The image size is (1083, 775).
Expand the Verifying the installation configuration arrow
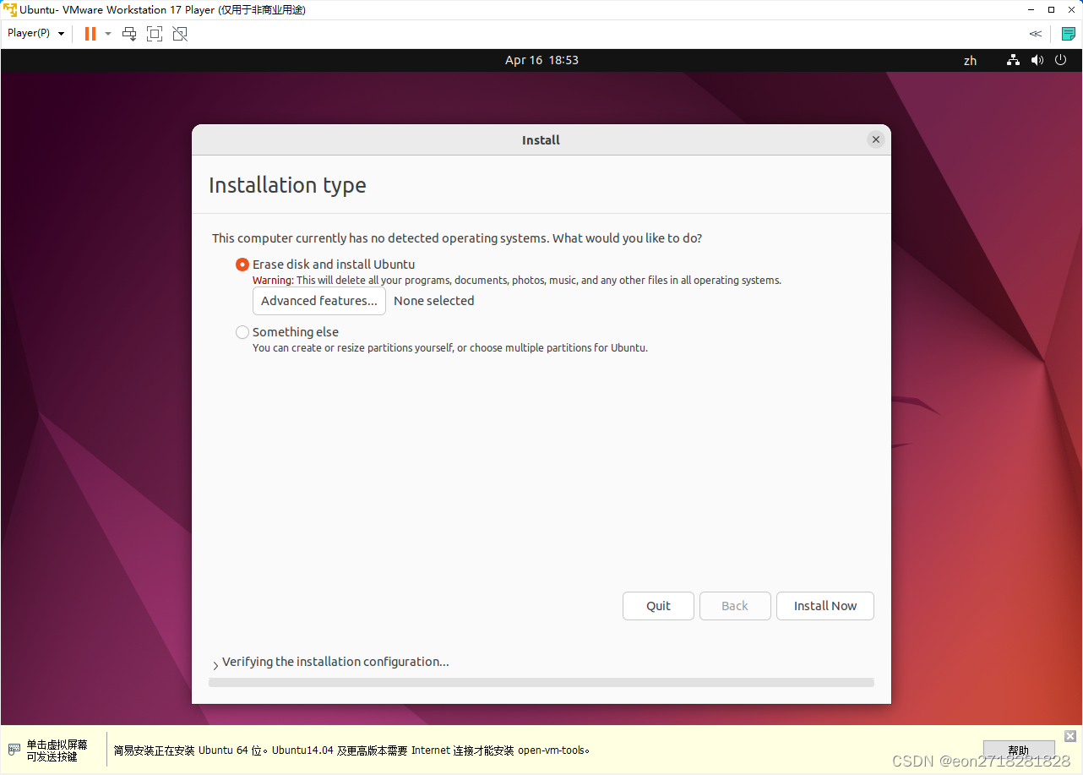[x=215, y=665]
